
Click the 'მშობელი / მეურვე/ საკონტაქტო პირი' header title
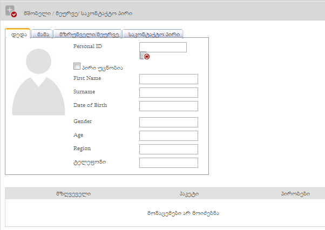click(x=77, y=12)
